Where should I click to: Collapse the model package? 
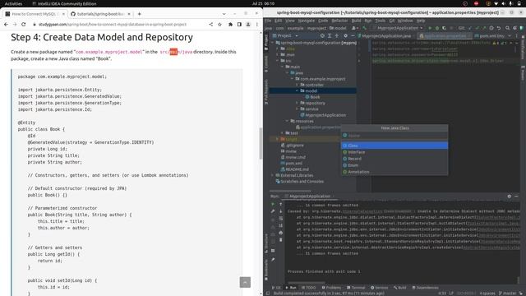point(297,91)
